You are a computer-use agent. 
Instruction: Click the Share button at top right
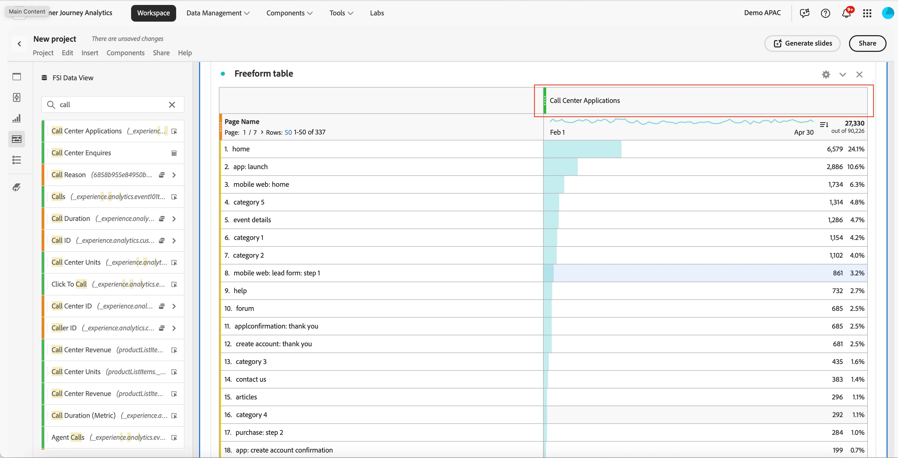(x=867, y=43)
